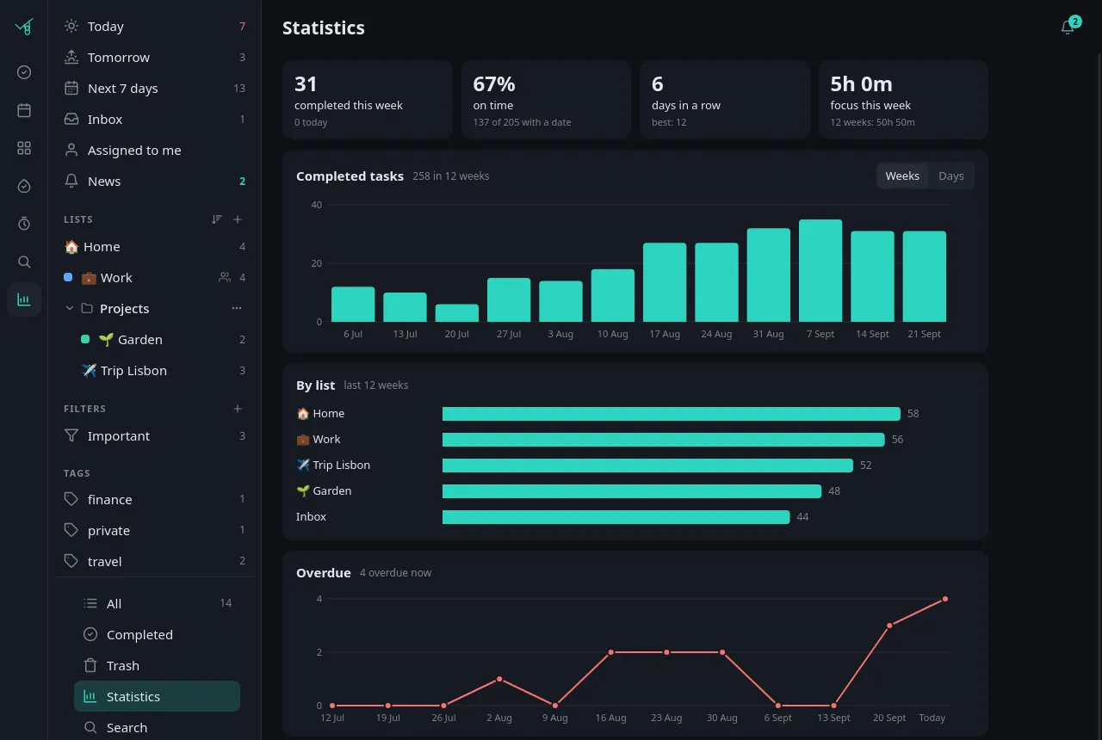Viewport: 1102px width, 740px height.
Task: Add a new list with plus icon
Action: tap(238, 219)
